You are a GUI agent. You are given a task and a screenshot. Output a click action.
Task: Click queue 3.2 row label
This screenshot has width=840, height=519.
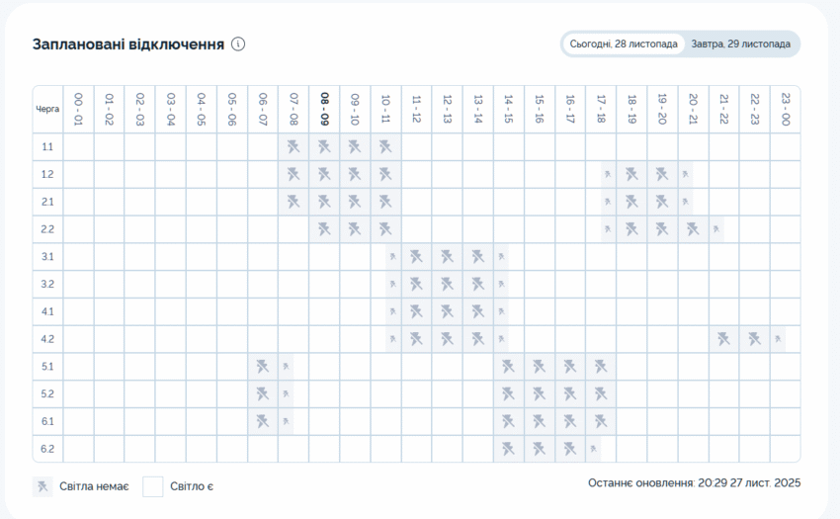click(x=47, y=285)
